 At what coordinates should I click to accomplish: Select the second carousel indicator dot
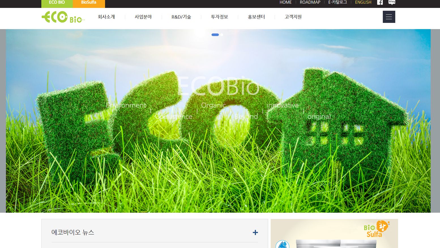pyautogui.click(x=222, y=35)
